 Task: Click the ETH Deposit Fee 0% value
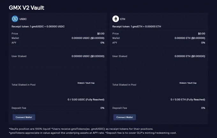203,108
